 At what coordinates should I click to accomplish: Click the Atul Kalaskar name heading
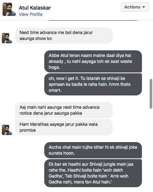[35, 8]
